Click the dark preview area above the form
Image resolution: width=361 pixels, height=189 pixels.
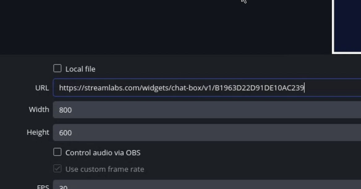(x=155, y=28)
